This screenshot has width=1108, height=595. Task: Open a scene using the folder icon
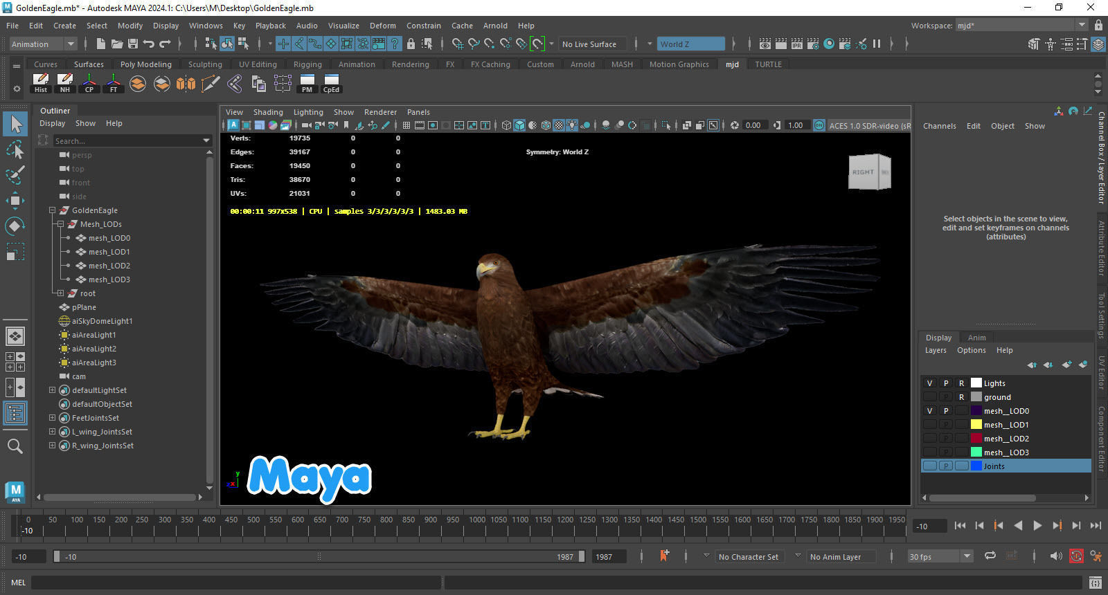pos(117,44)
